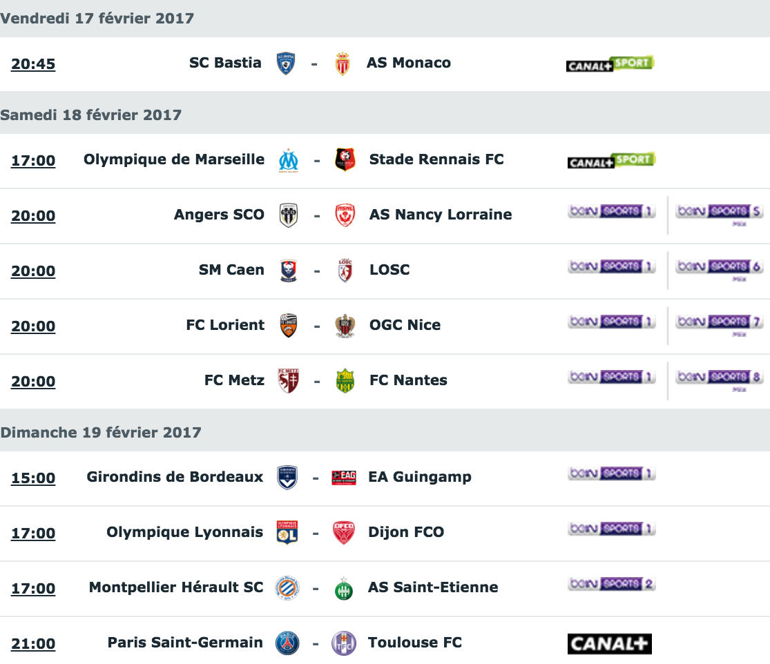The height and width of the screenshot is (664, 770).
Task: Click the AS Monaco club crest
Action: (343, 64)
